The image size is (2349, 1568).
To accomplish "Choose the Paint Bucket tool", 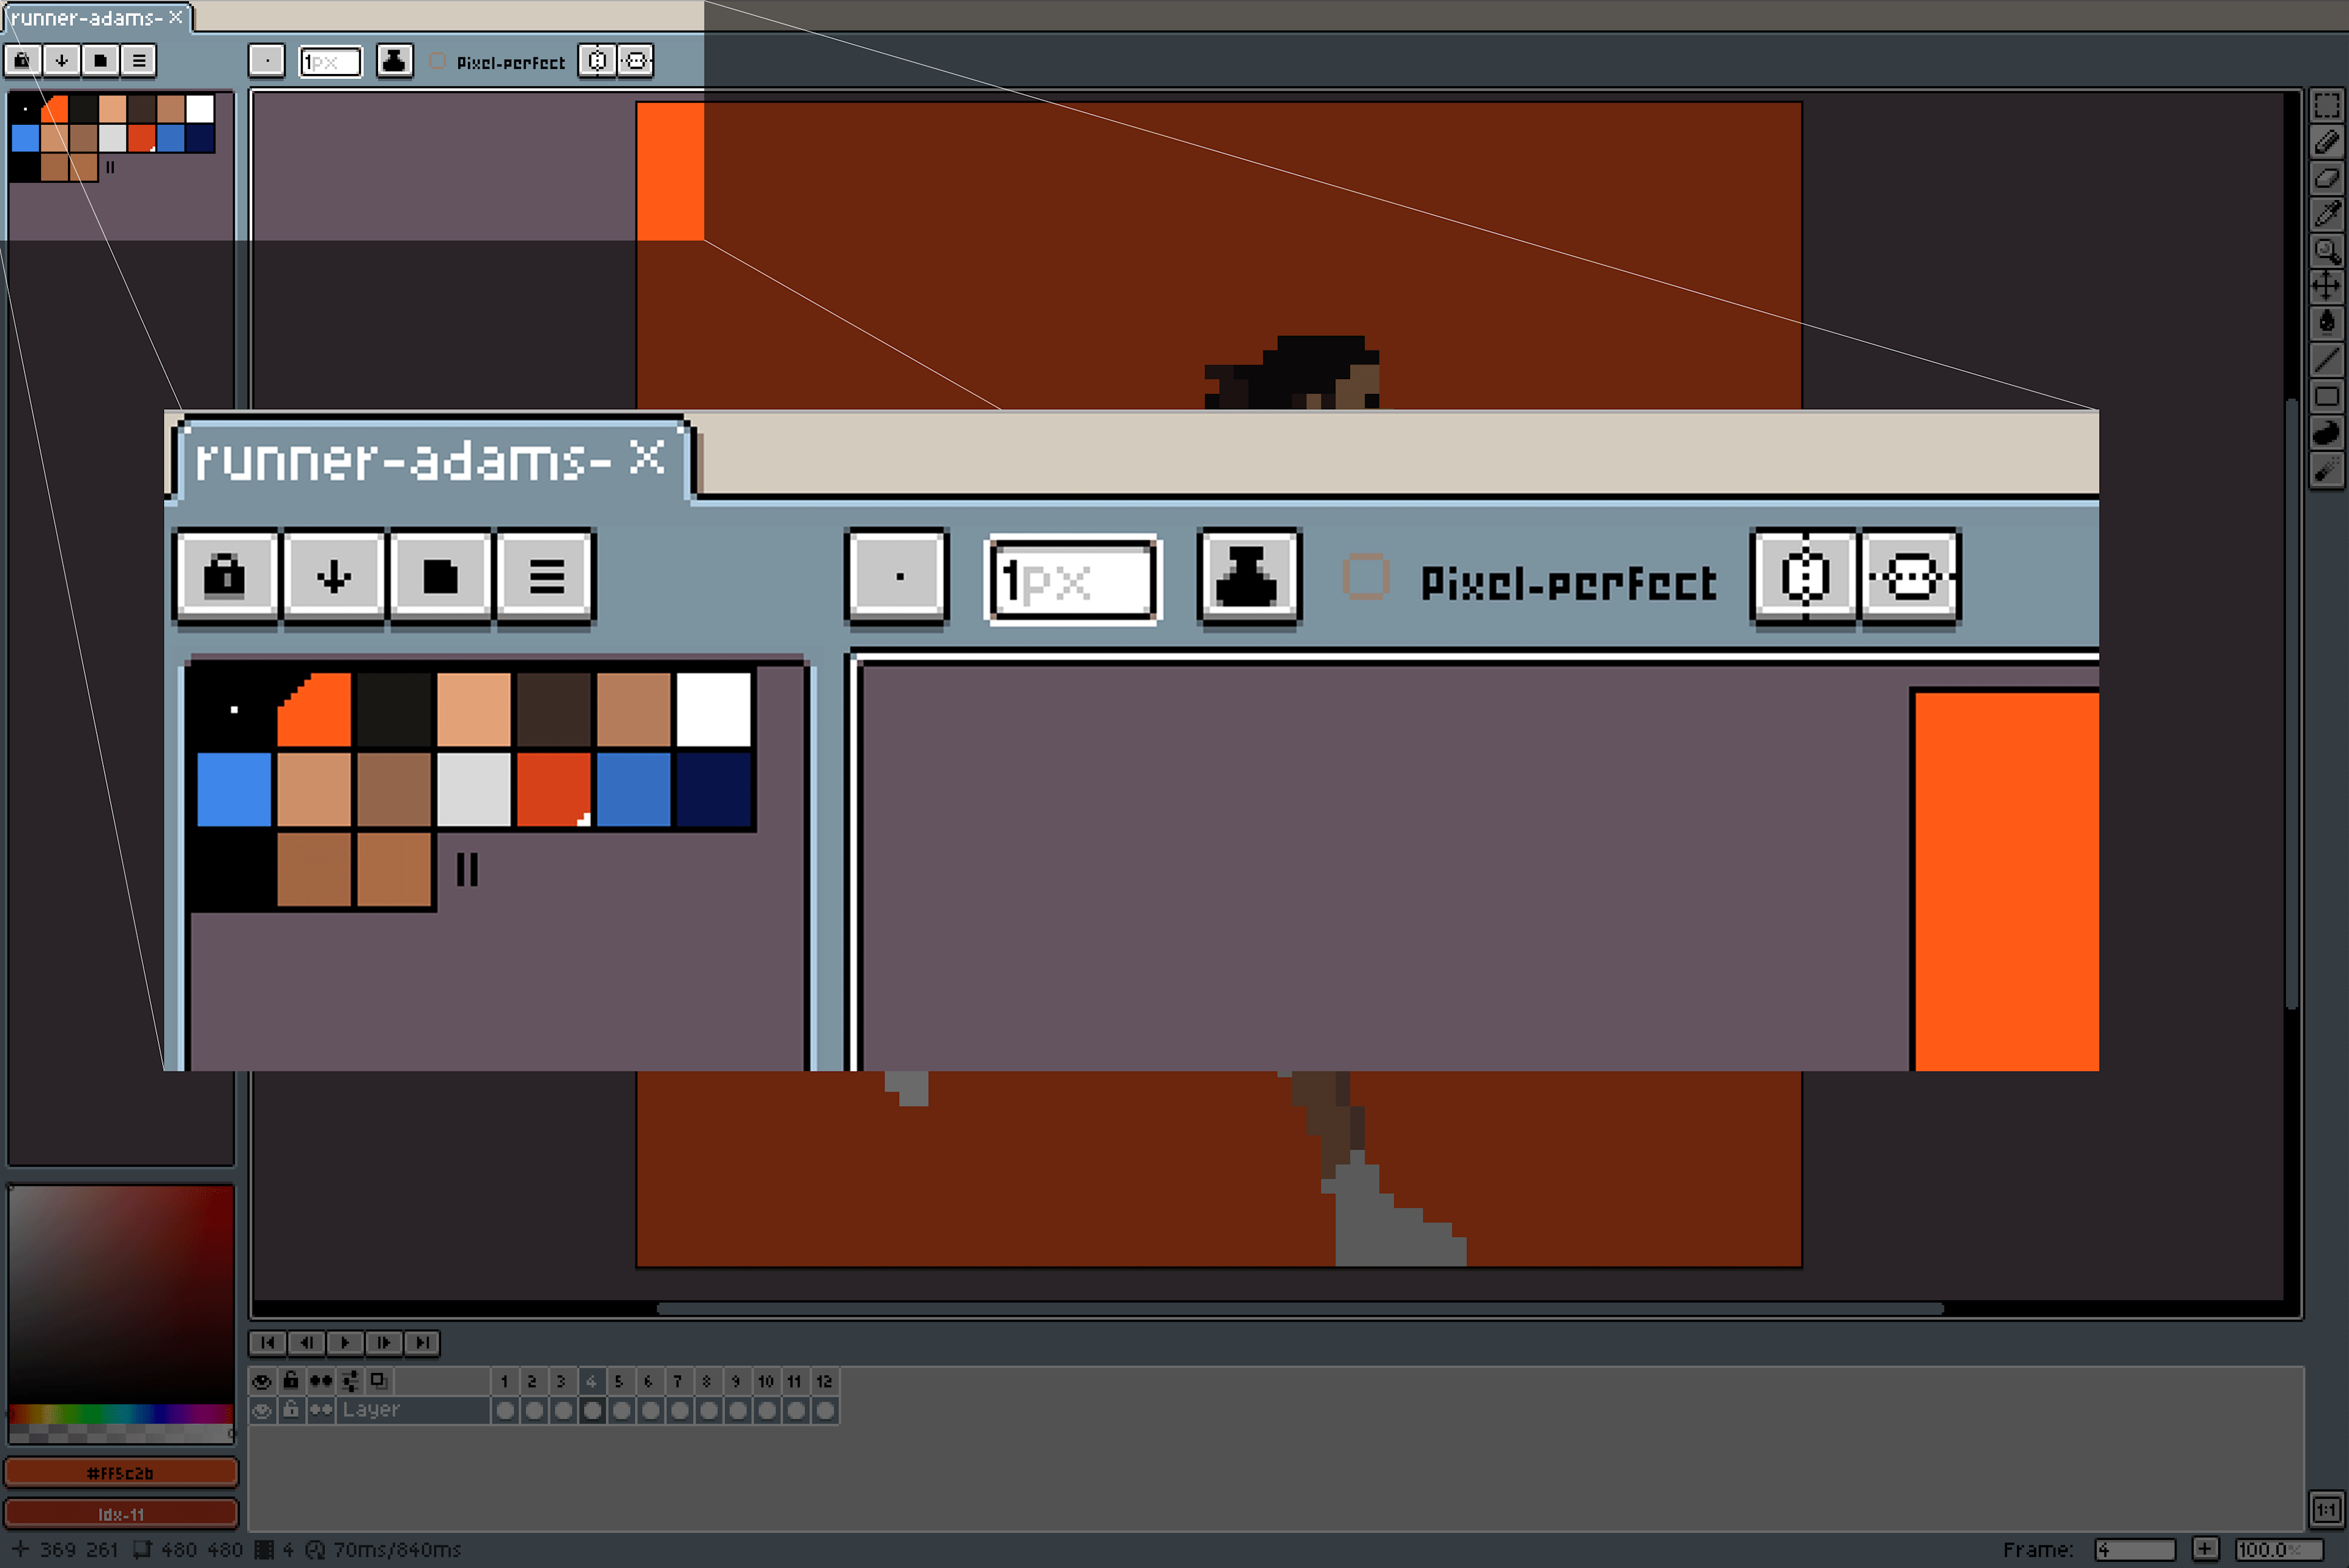I will click(2326, 322).
